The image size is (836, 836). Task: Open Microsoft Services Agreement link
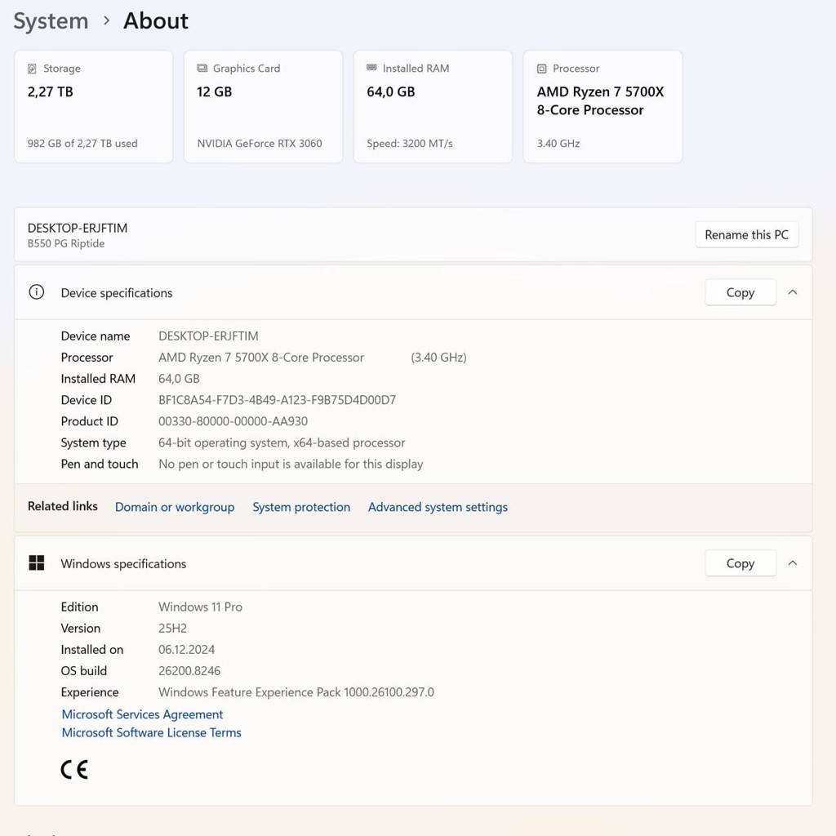[142, 714]
